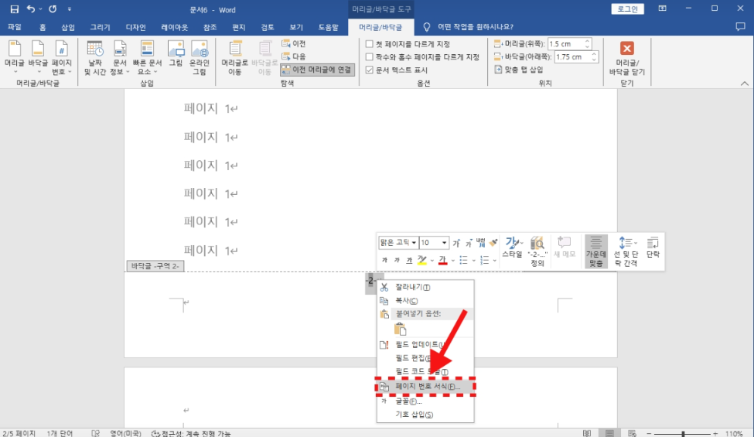
Task: Choose 글꼴 (Font) from context menu
Action: [x=425, y=401]
